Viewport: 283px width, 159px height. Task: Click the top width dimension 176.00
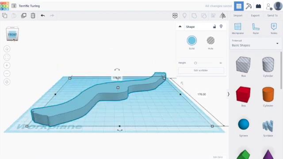pyautogui.click(x=117, y=78)
